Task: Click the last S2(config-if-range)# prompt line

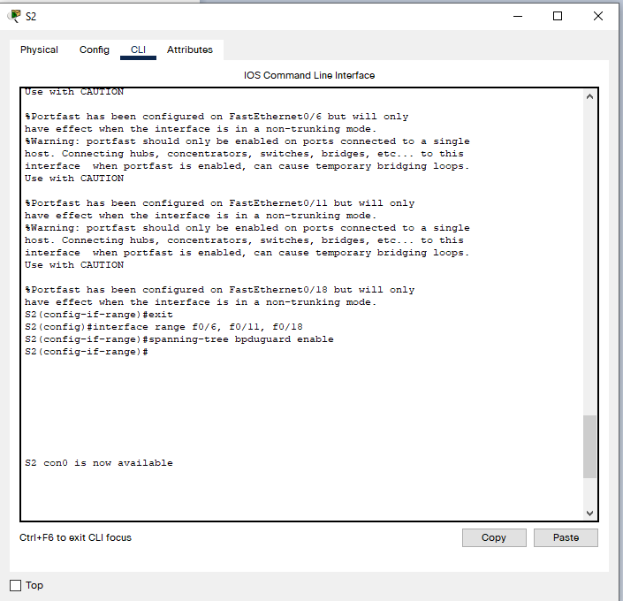Action: click(x=87, y=352)
